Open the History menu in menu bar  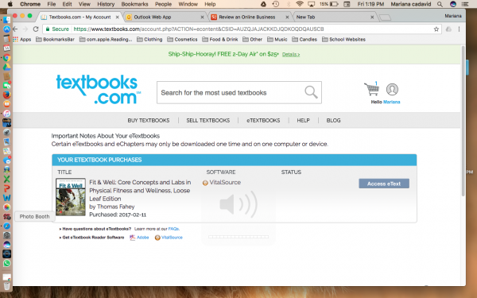pyautogui.click(x=106, y=4)
